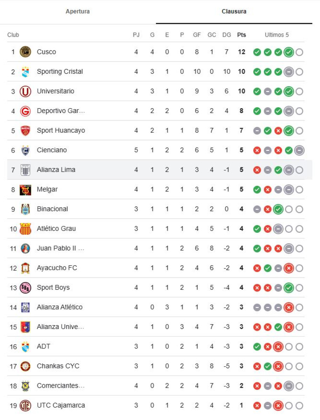Open the Cienciano team link

pyautogui.click(x=52, y=150)
